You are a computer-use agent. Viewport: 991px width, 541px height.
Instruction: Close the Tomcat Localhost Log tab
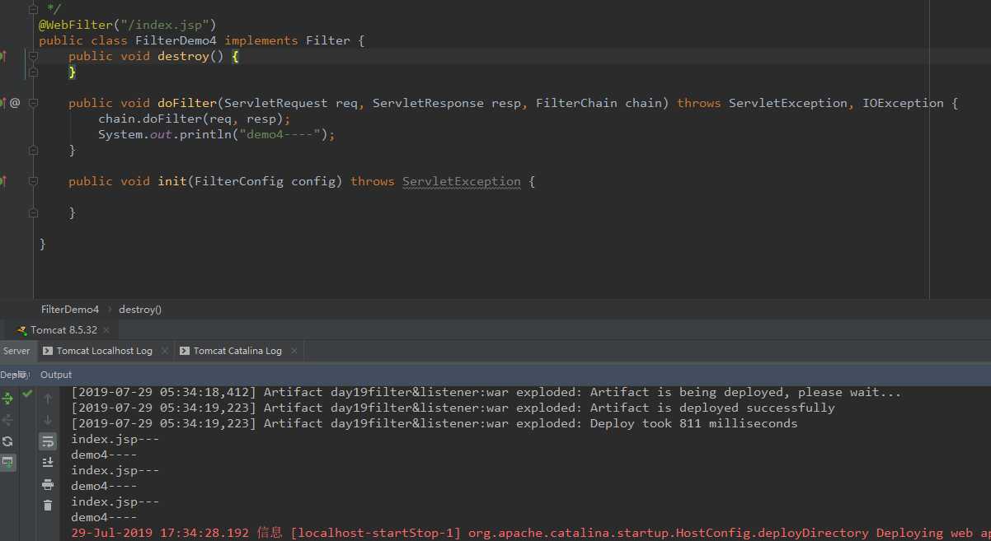164,351
